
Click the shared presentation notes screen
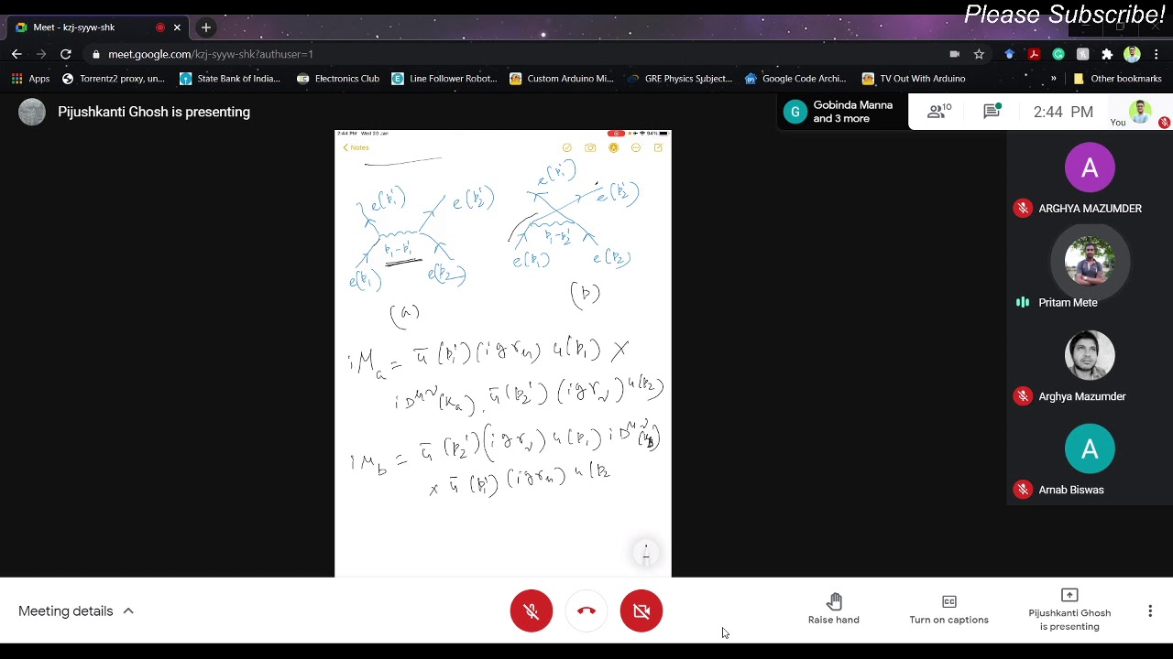[x=503, y=353]
